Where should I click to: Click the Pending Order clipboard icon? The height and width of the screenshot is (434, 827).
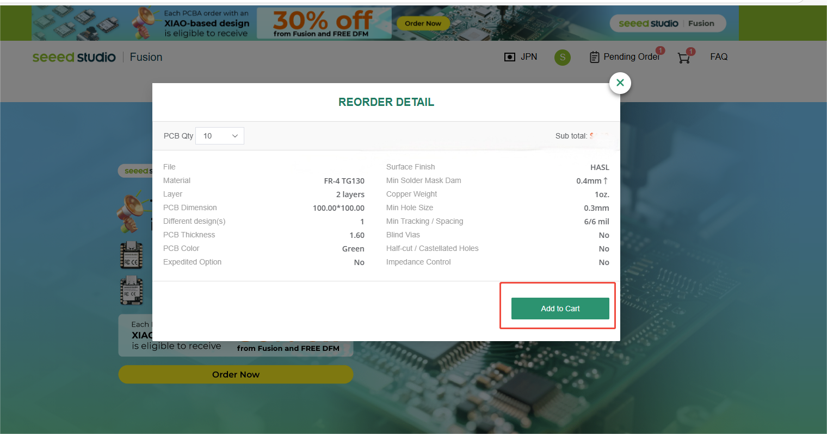595,57
